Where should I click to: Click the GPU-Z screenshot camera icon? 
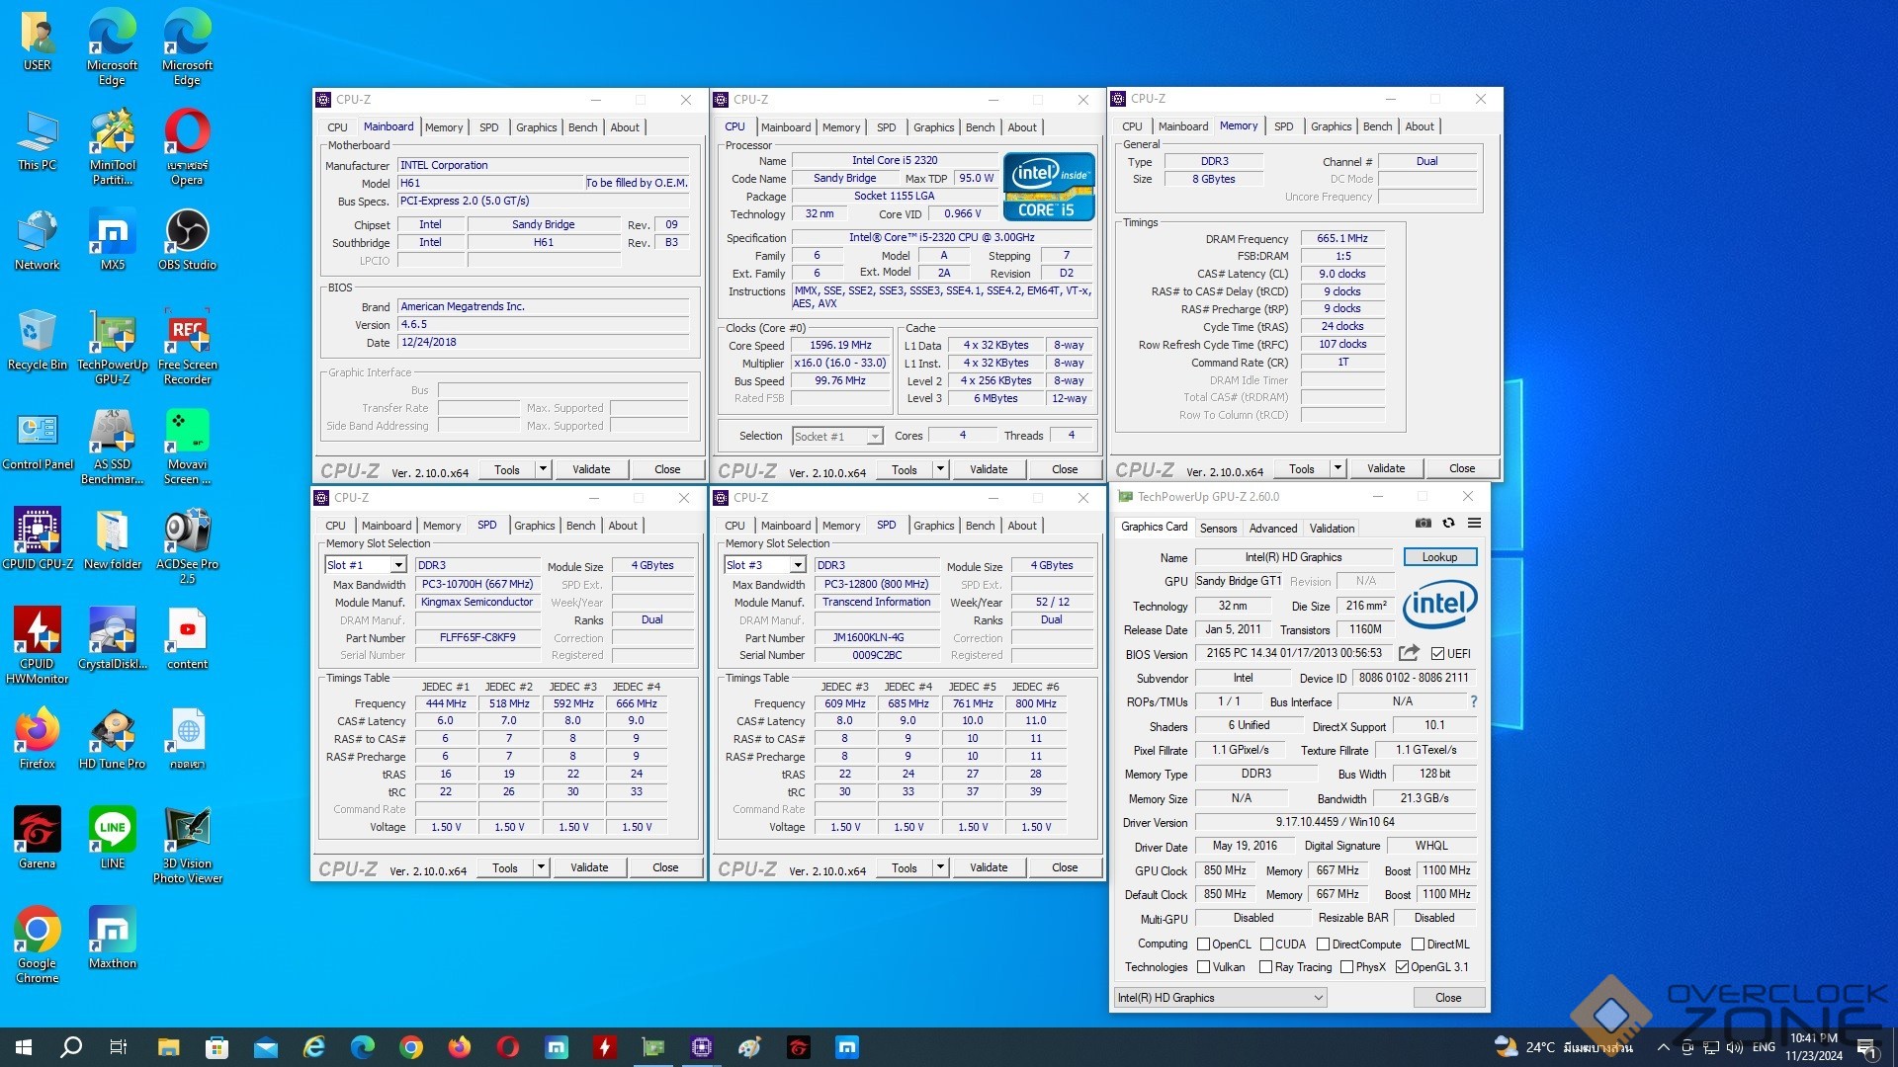coord(1423,523)
